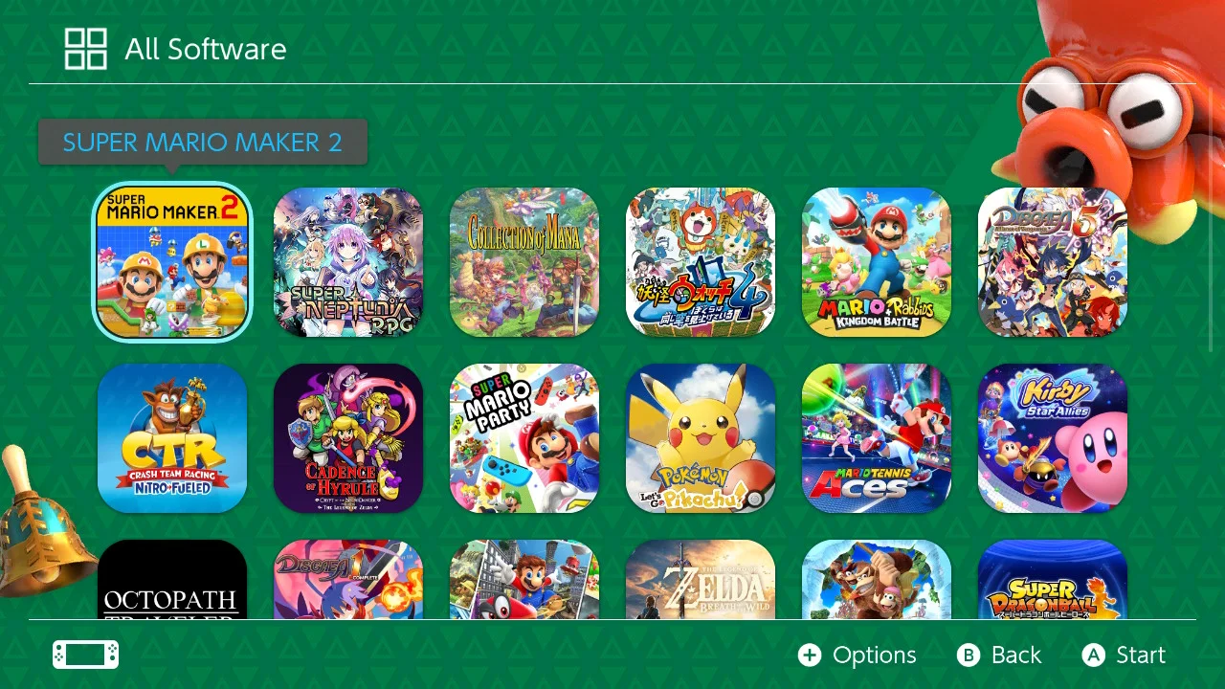This screenshot has height=689, width=1225.
Task: Select the Super Mario Maker 2 game icon
Action: pyautogui.click(x=172, y=261)
